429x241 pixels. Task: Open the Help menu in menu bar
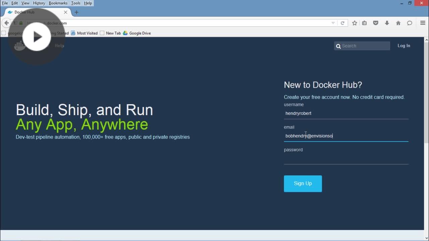click(x=88, y=3)
